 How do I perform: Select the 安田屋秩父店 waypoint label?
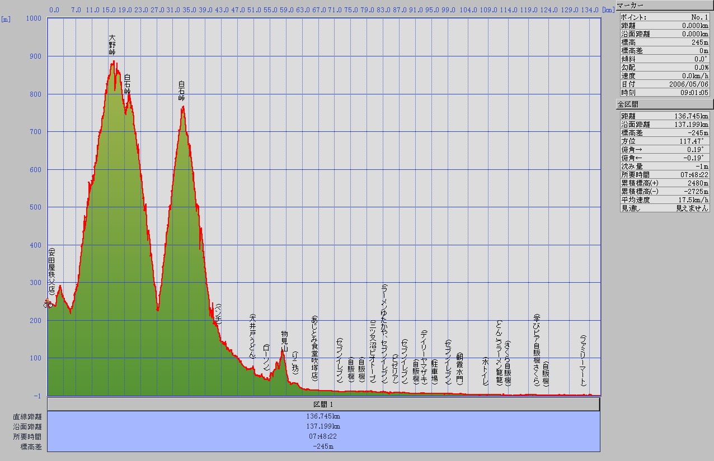tap(51, 271)
